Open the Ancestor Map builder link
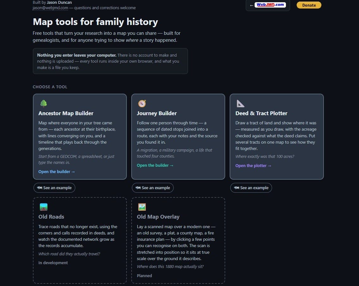Image resolution: width=359 pixels, height=286 pixels. (57, 171)
